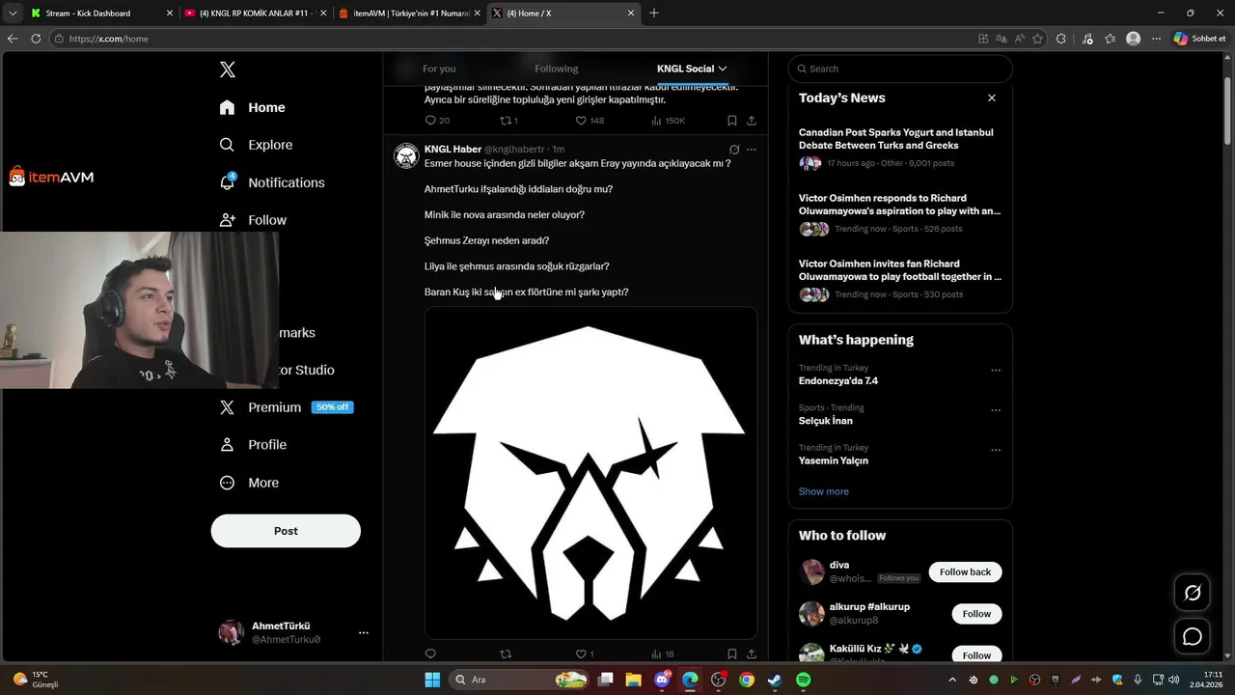The image size is (1235, 695).
Task: Share the KNGL Haber post
Action: (x=752, y=653)
